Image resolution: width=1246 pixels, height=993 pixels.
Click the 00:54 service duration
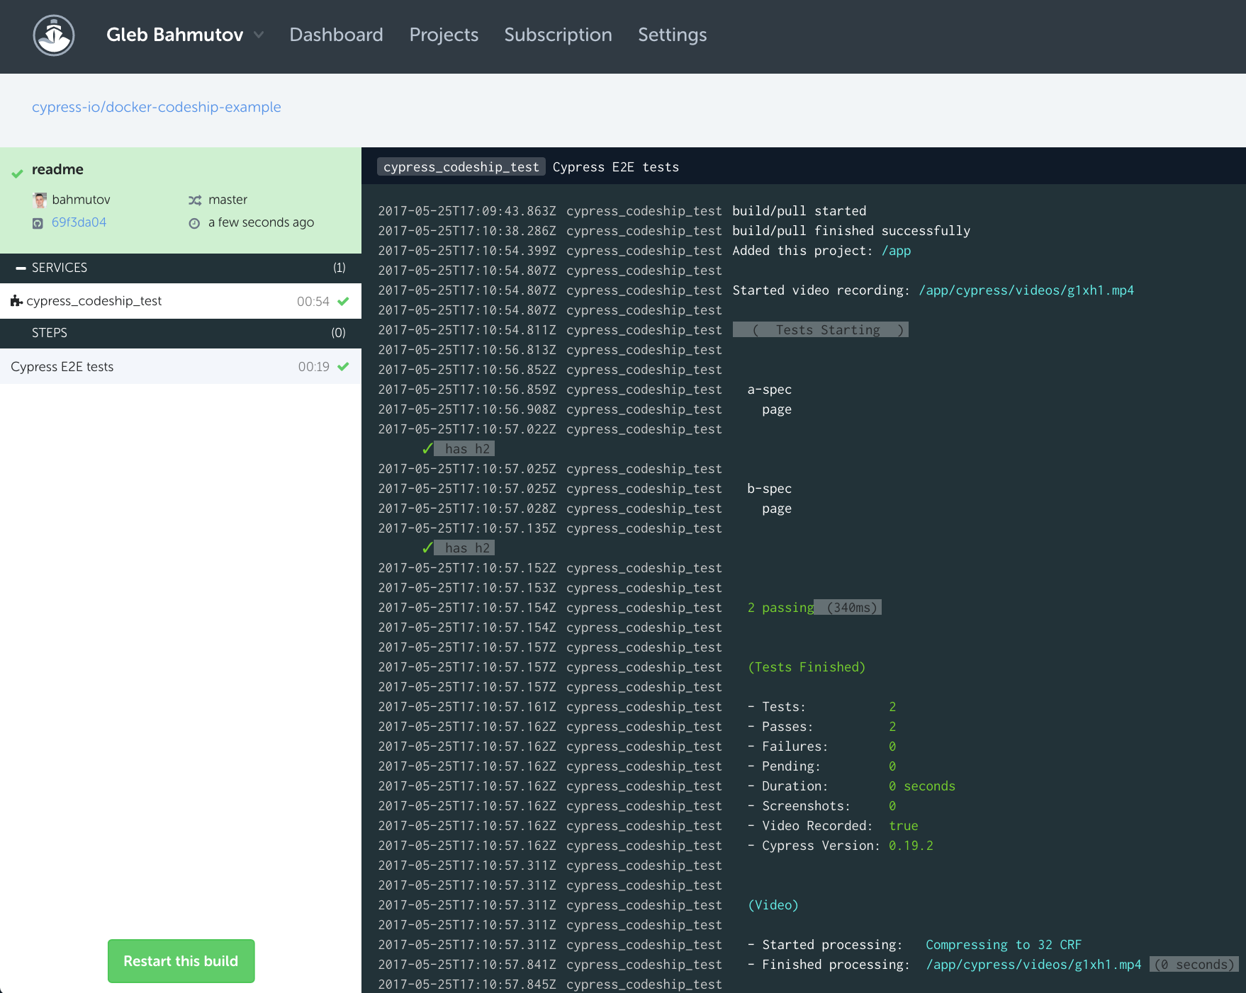[x=313, y=301]
